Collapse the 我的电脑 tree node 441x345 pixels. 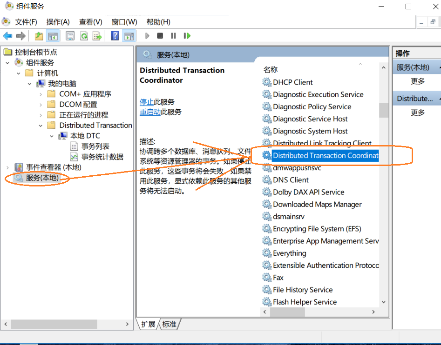pos(29,84)
